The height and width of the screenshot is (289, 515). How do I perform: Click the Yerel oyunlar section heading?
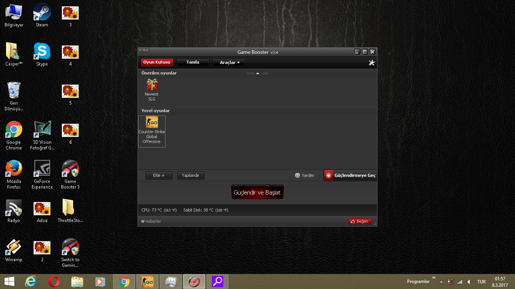(156, 111)
